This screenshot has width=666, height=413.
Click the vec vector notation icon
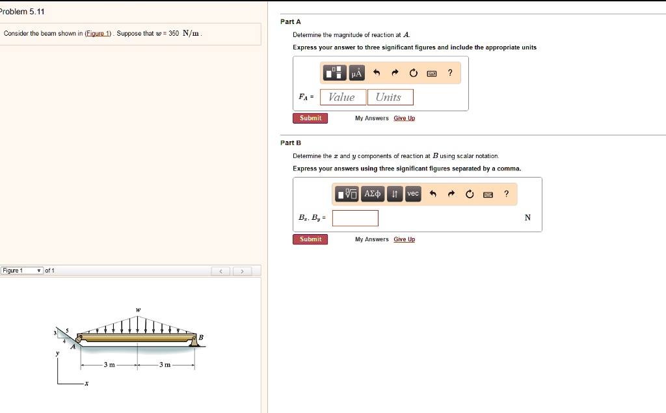(412, 194)
